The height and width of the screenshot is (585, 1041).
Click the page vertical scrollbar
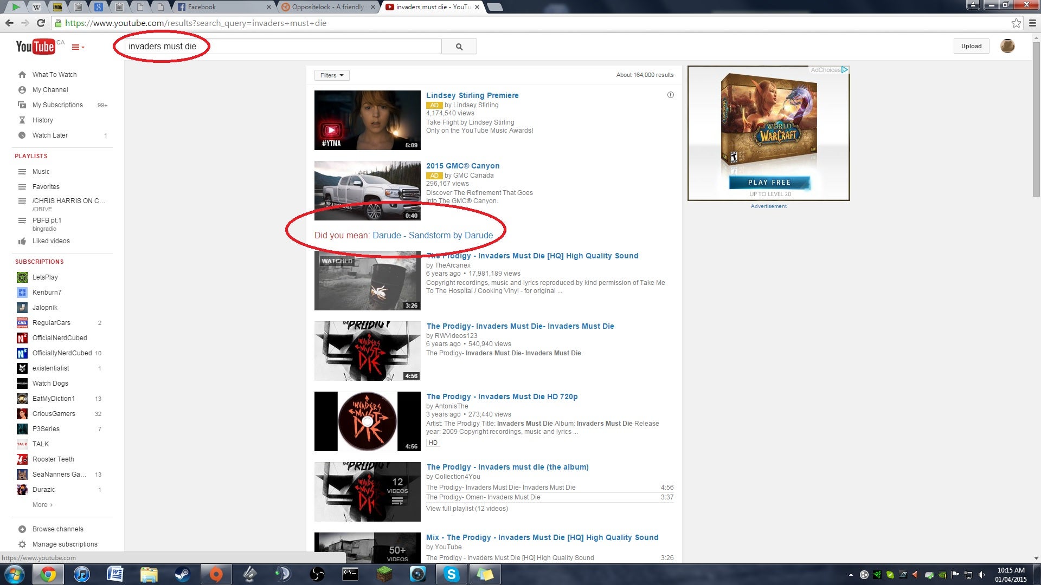tap(1036, 119)
